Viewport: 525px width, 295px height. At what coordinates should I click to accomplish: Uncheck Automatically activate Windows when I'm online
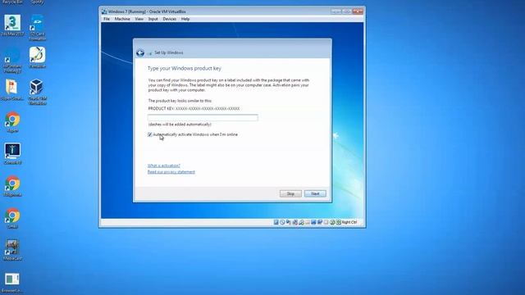149,134
